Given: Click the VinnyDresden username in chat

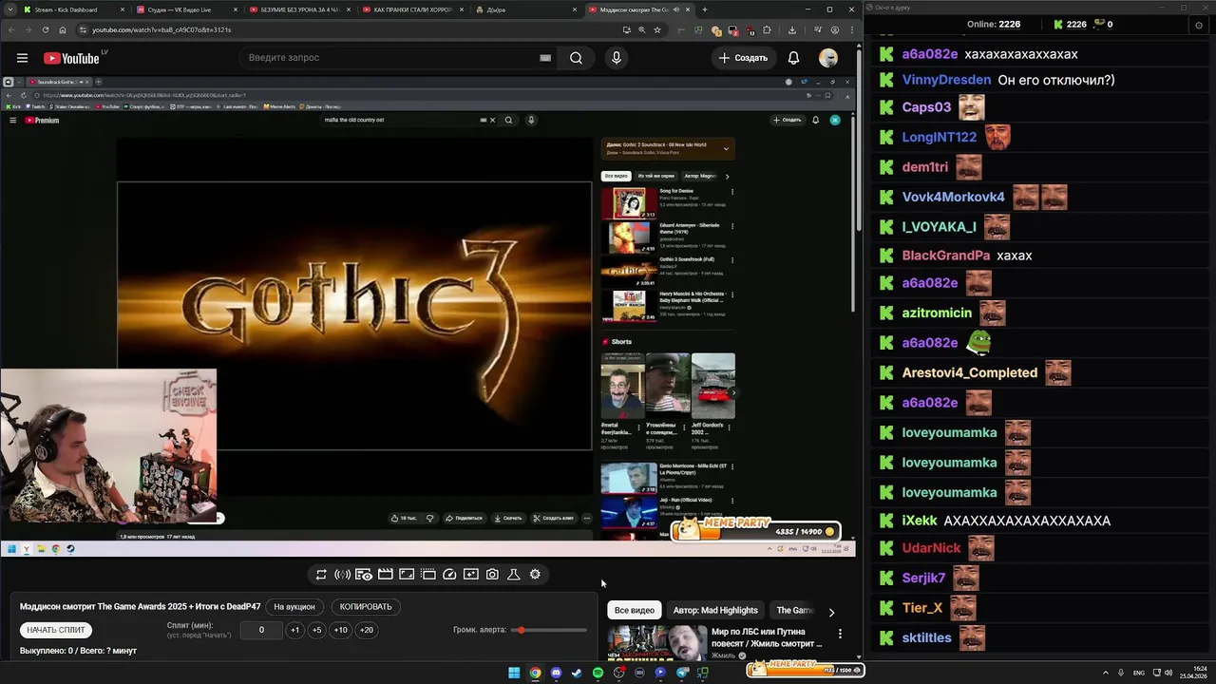Looking at the screenshot, I should 946,80.
